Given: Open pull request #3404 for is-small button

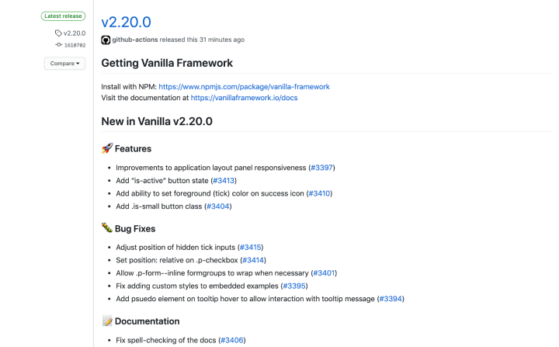Looking at the screenshot, I should [218, 206].
